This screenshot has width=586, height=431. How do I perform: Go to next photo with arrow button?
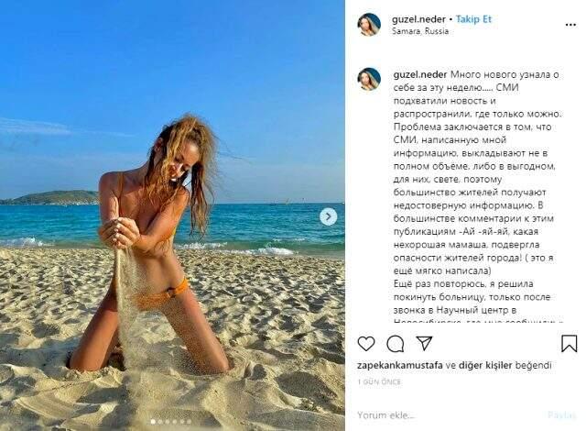point(328,216)
